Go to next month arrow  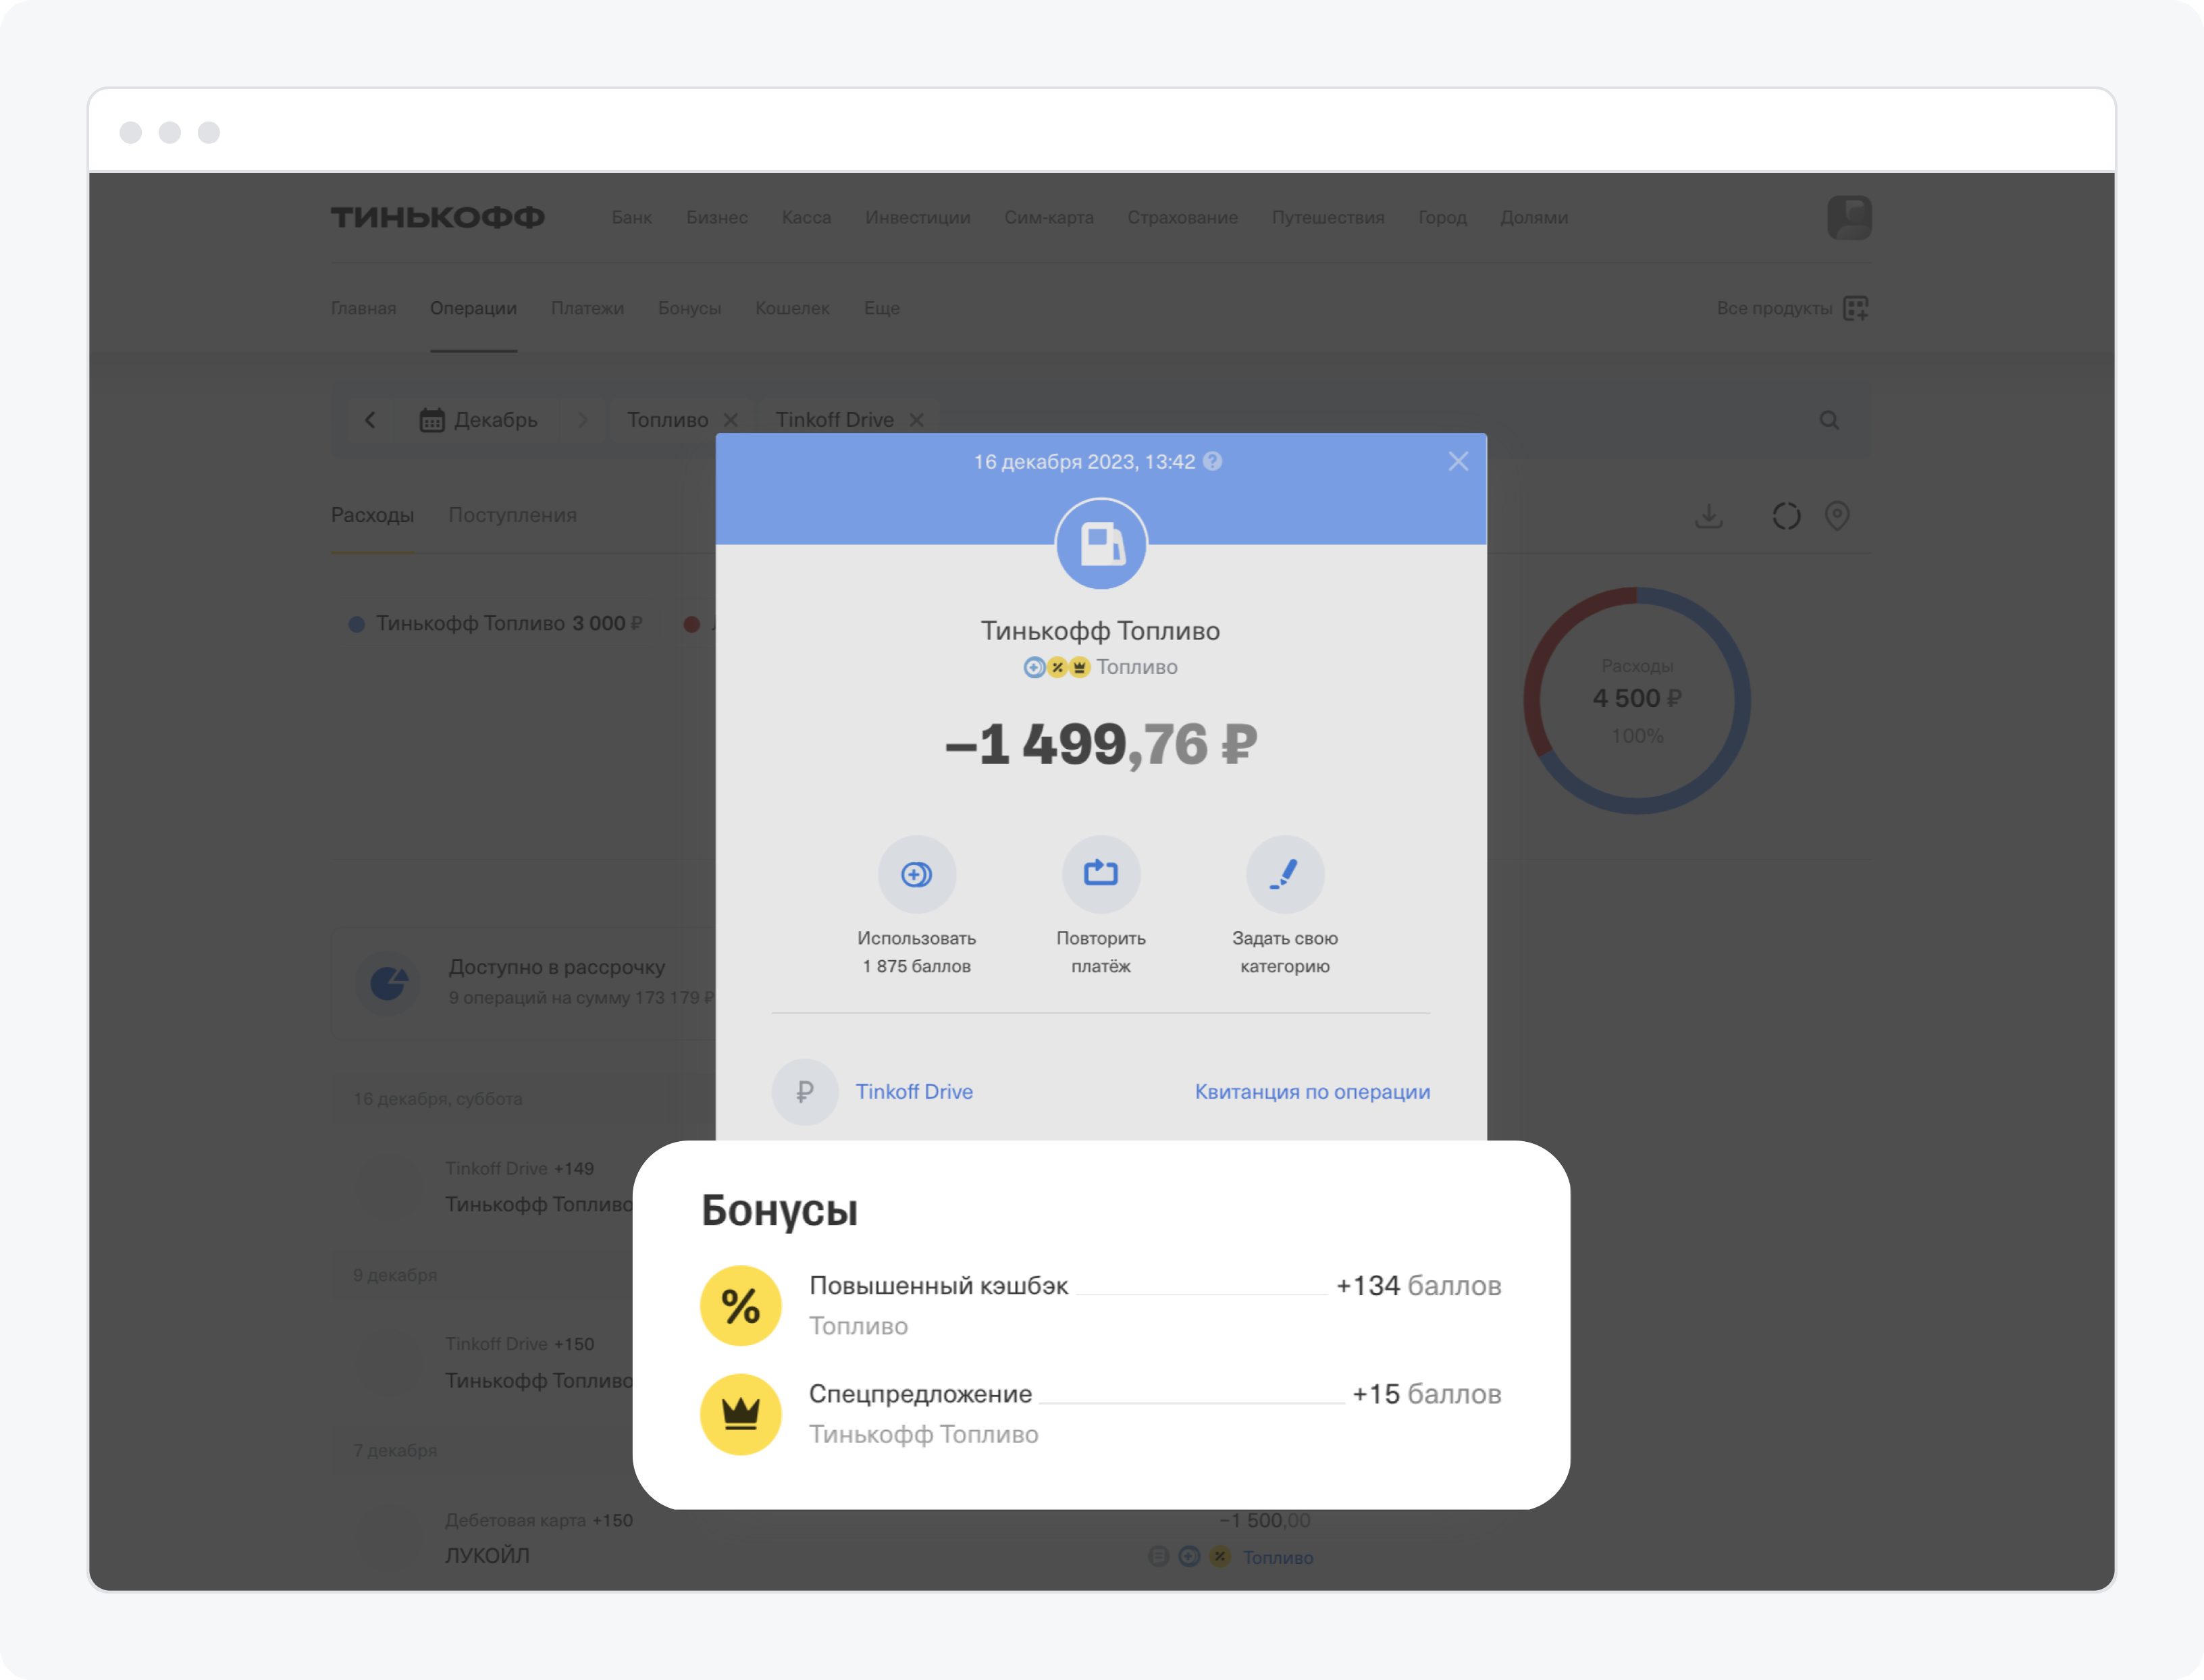click(x=582, y=420)
